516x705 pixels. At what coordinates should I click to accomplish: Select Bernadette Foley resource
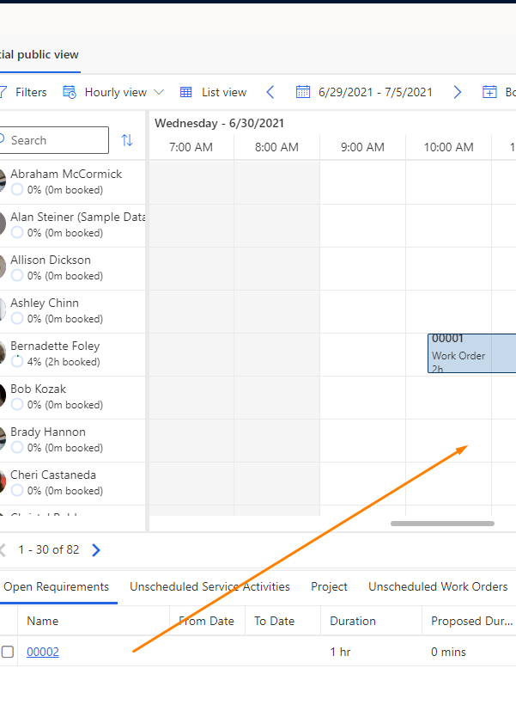[55, 346]
